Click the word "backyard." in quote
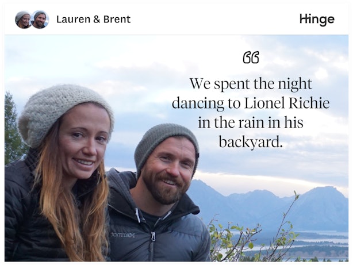353x265 pixels. 251,142
